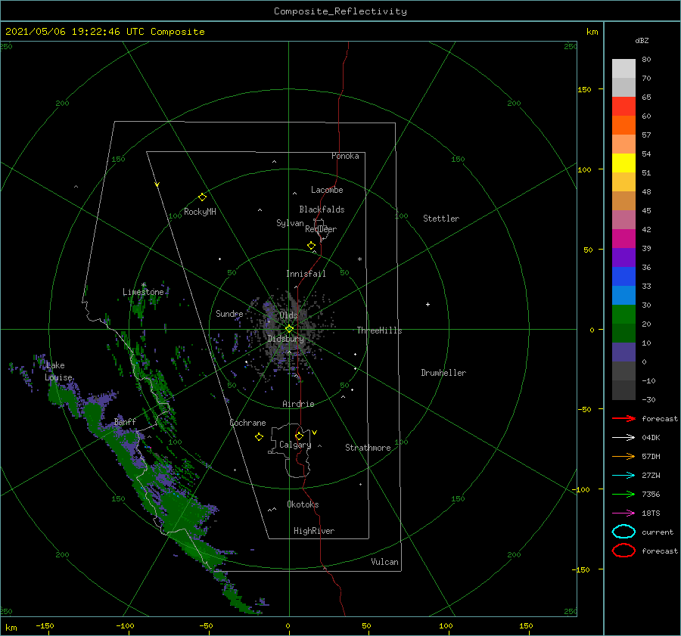This screenshot has width=681, height=636.
Task: Click the green 7356 arrow icon
Action: click(x=623, y=494)
